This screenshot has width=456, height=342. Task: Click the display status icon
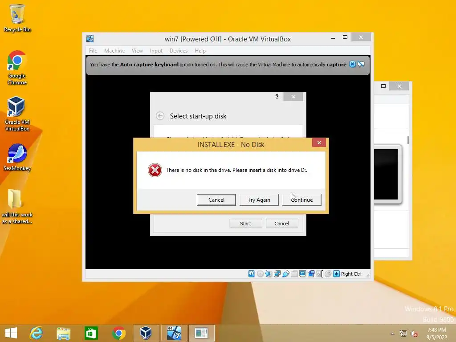[x=302, y=274]
